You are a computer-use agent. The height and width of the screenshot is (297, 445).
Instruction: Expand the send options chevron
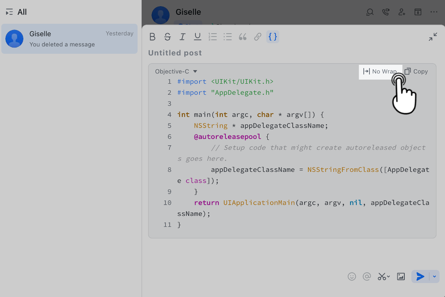[x=434, y=276]
